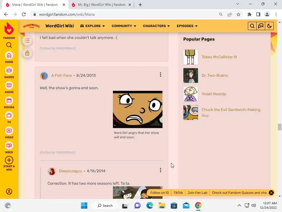Go to Fandom HOME in sidebar
282x212 pixels.
9,57
